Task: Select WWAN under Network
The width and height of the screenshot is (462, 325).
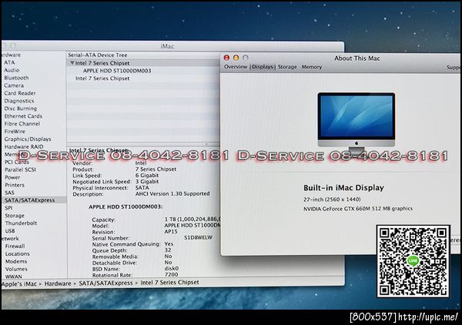Action: (14, 276)
